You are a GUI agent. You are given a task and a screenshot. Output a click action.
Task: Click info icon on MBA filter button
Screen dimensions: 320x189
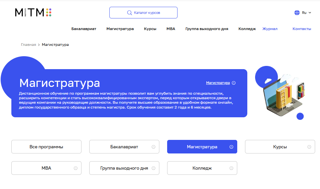point(76,168)
